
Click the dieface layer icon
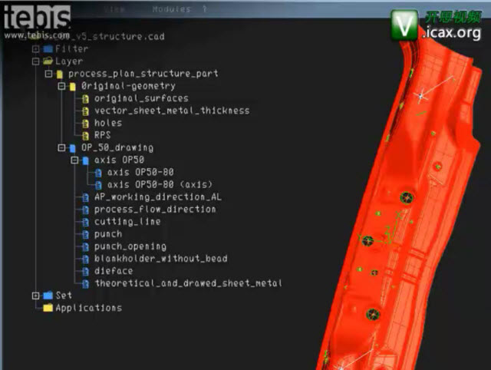tap(85, 271)
